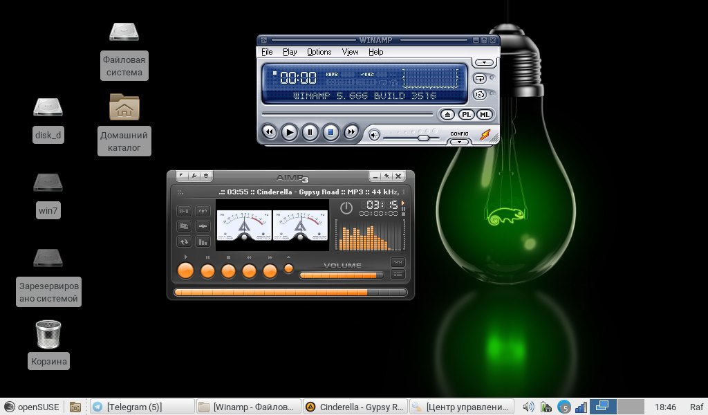Click AIMP3's scrolling Cinderella - Gypsy Road title

[x=312, y=192]
